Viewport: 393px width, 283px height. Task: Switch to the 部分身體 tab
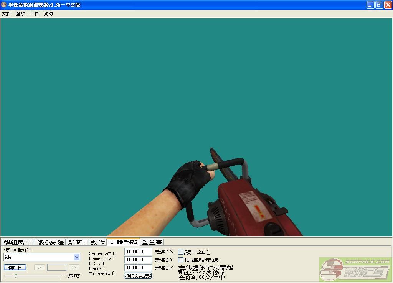tap(50, 242)
